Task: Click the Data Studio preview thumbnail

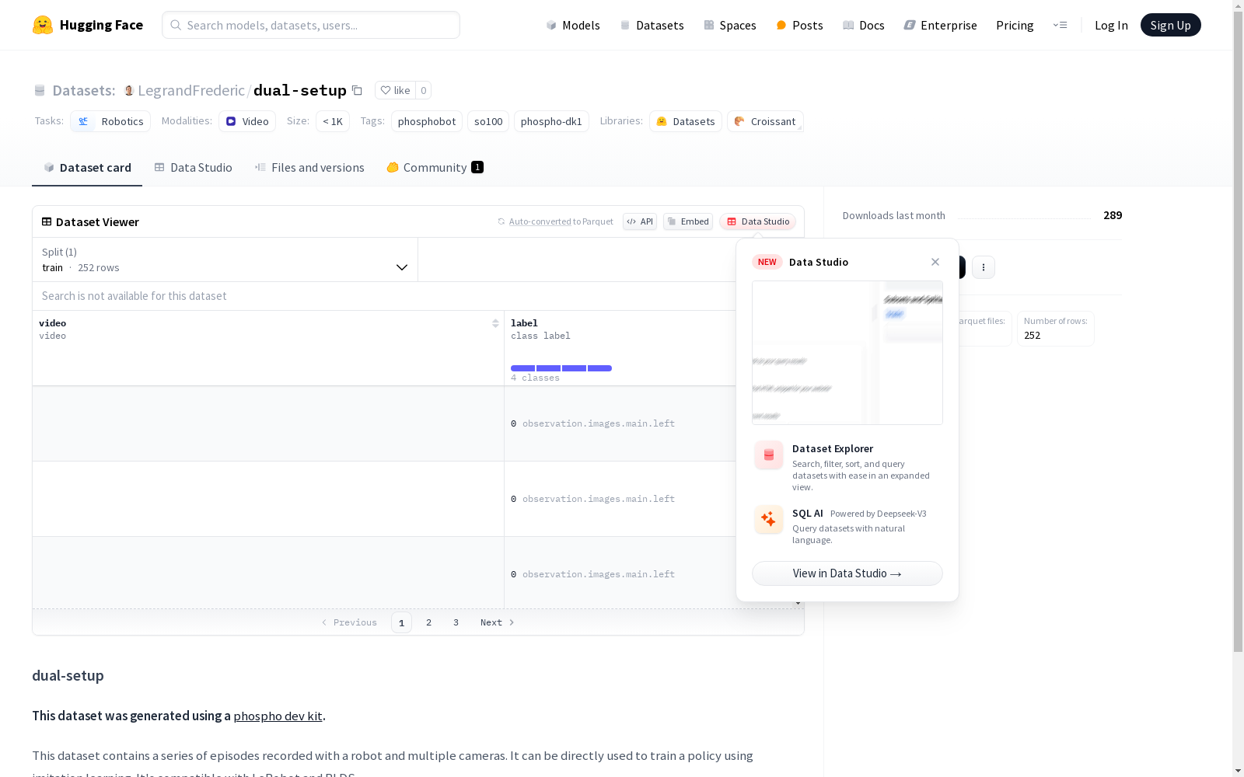Action: click(x=847, y=353)
